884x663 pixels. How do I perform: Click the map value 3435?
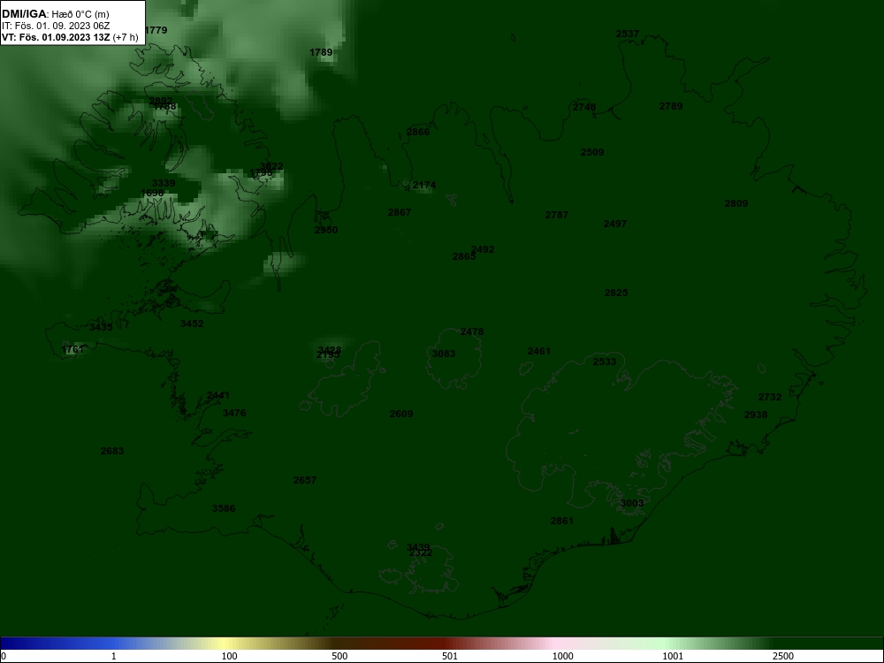click(x=101, y=327)
